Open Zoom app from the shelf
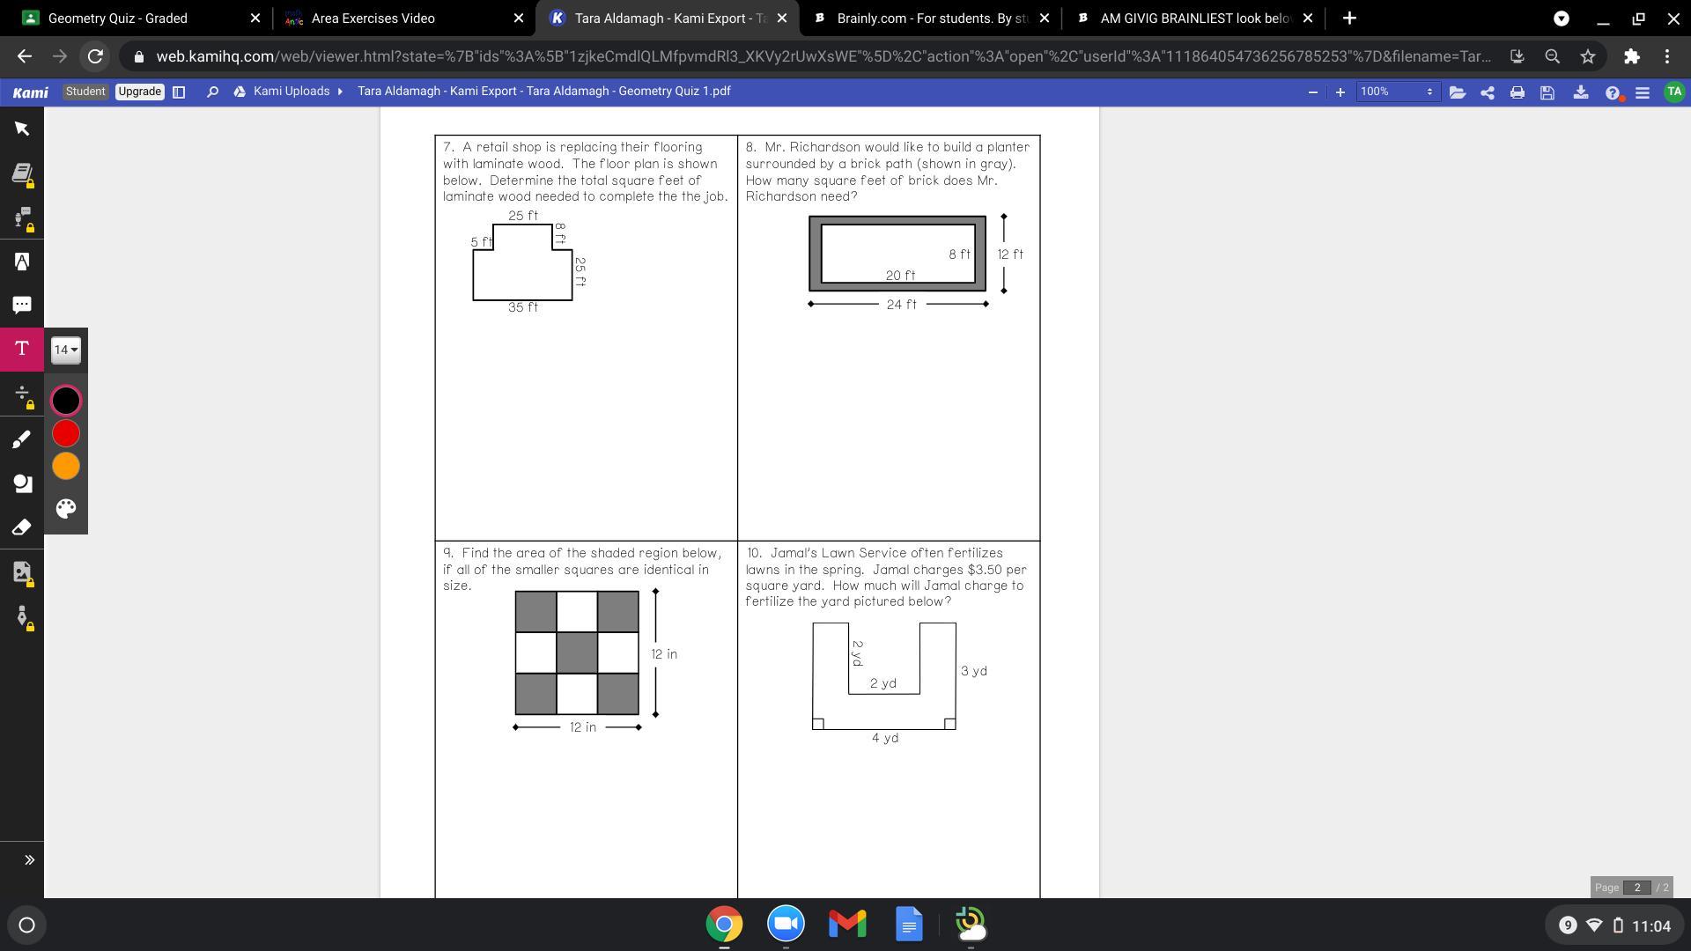This screenshot has height=951, width=1691. tap(786, 925)
